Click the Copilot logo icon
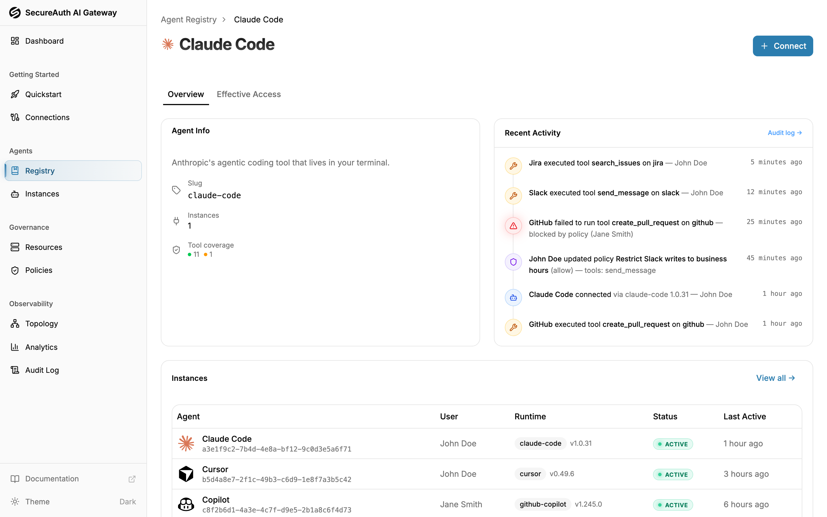Image resolution: width=827 pixels, height=517 pixels. [x=186, y=504]
